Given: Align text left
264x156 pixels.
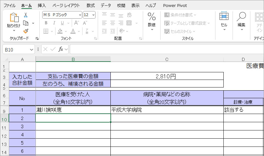Looking at the screenshot, I should click(104, 23).
